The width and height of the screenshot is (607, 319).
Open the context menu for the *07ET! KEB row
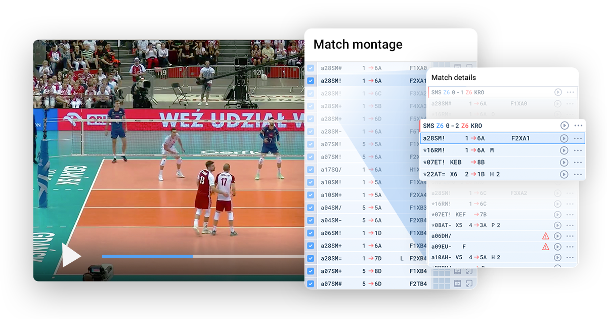point(578,162)
